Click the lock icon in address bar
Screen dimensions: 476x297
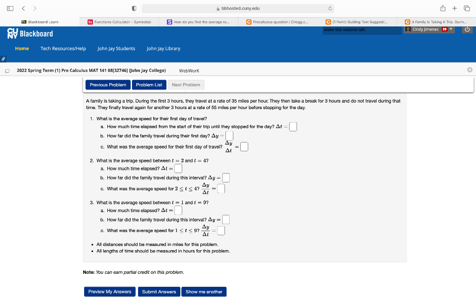(218, 9)
